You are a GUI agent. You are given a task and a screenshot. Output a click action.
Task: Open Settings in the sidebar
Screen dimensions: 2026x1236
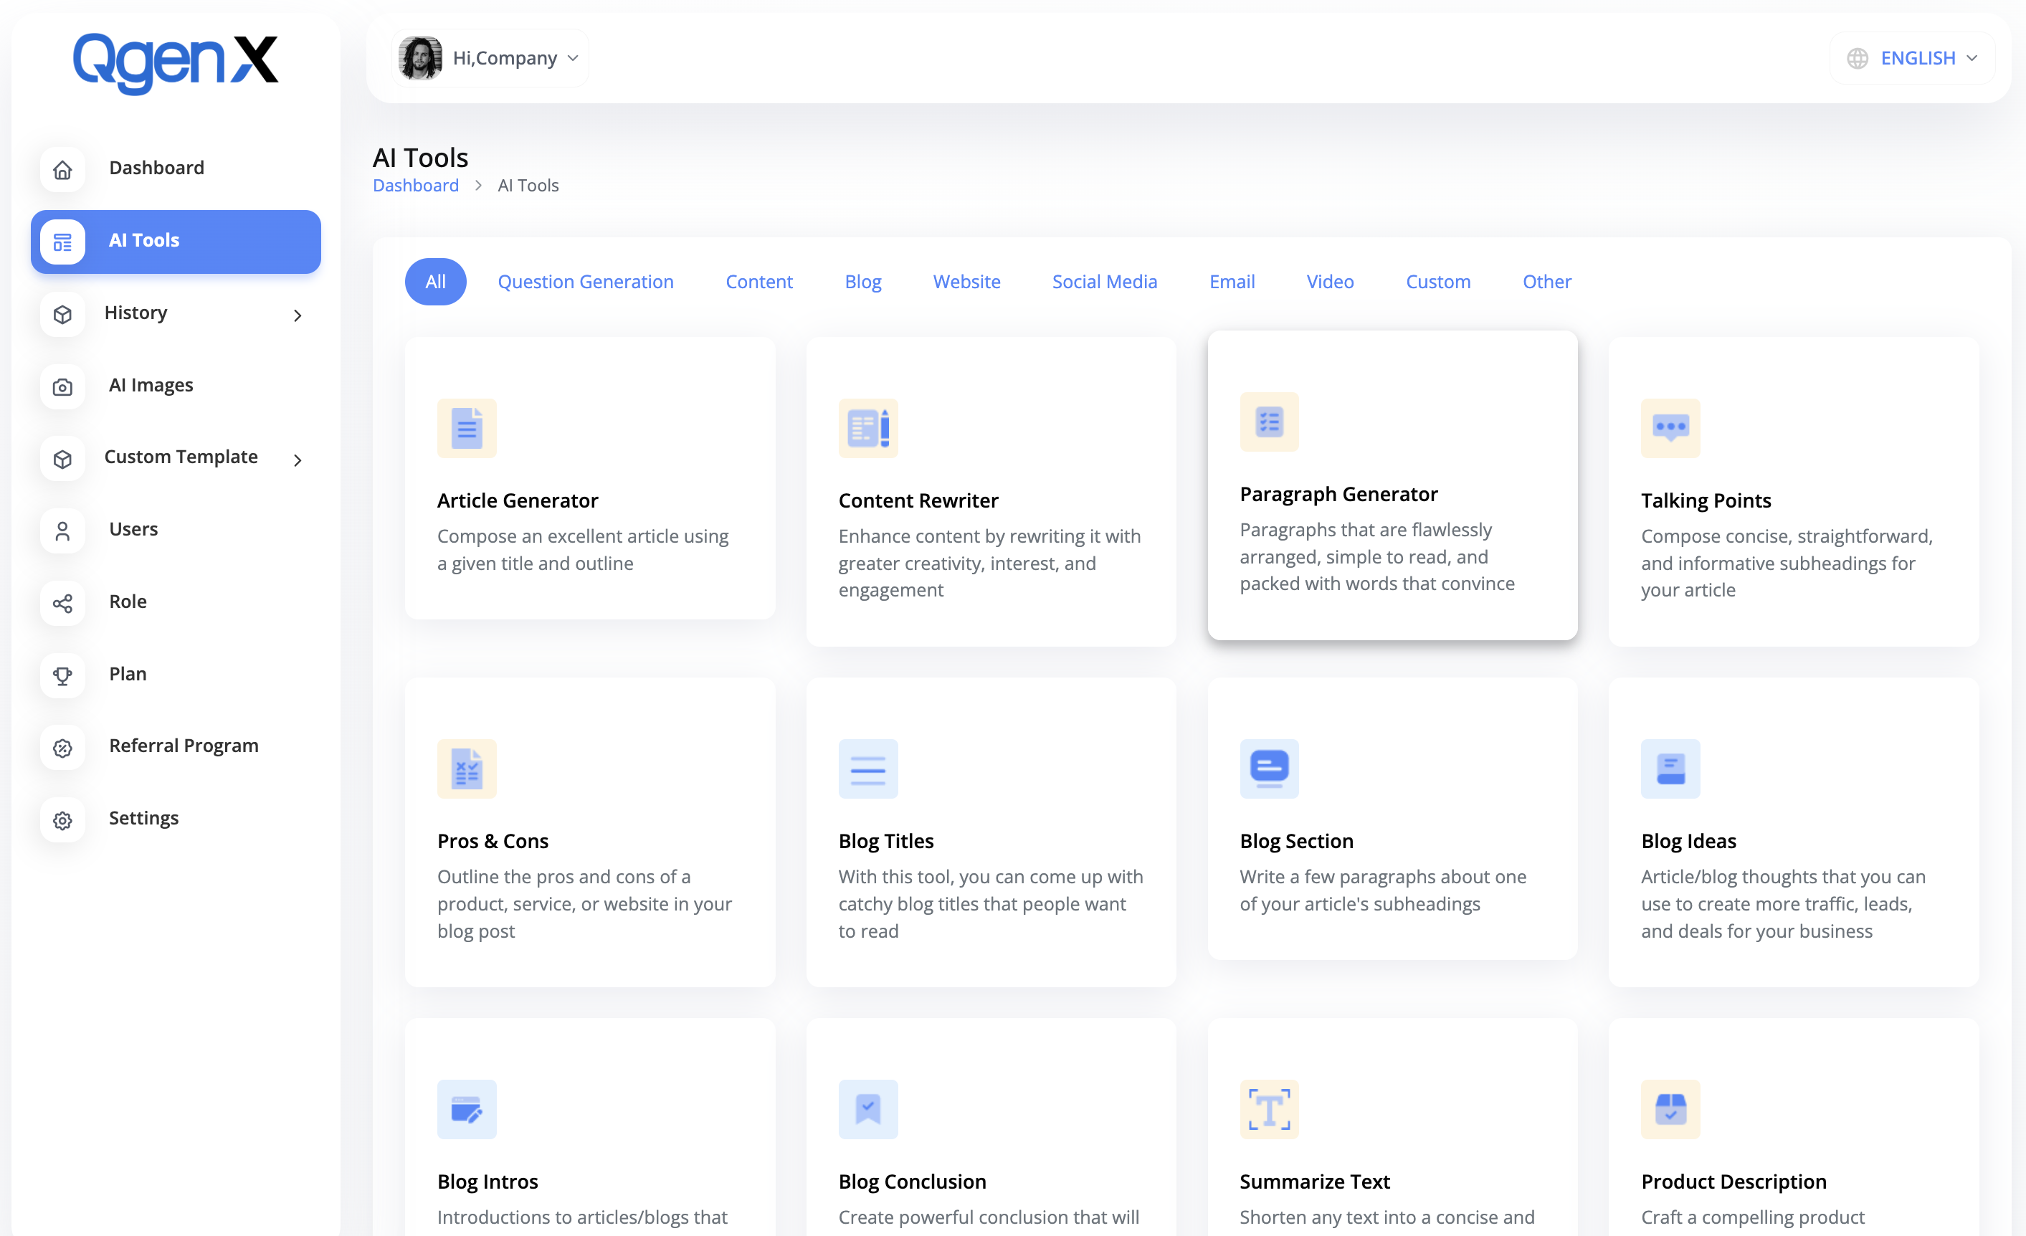coord(175,819)
